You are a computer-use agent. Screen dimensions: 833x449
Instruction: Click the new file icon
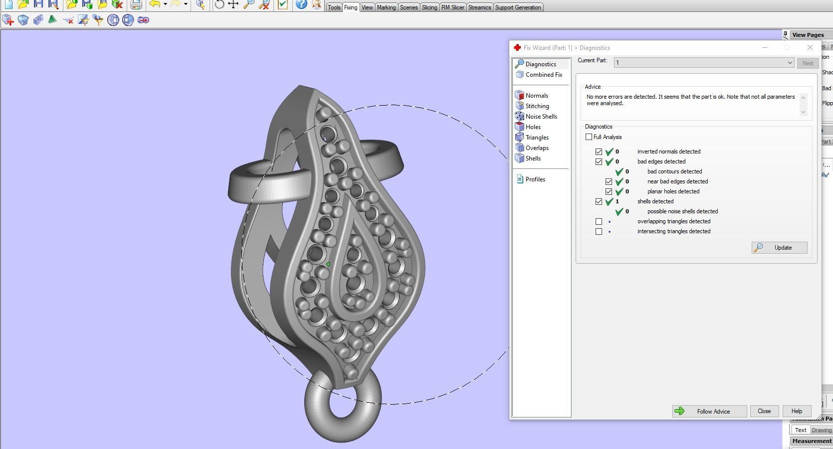(x=8, y=4)
